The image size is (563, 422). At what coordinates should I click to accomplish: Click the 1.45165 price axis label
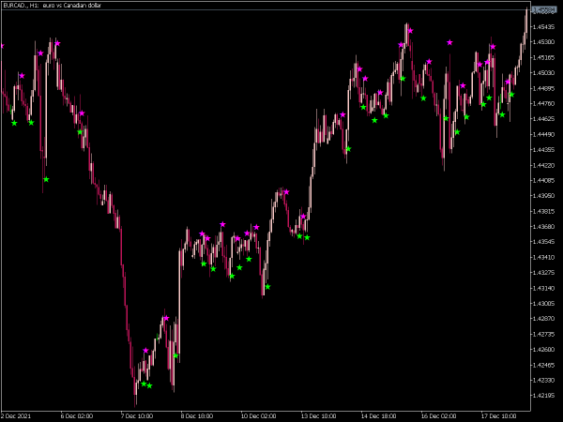tap(544, 57)
